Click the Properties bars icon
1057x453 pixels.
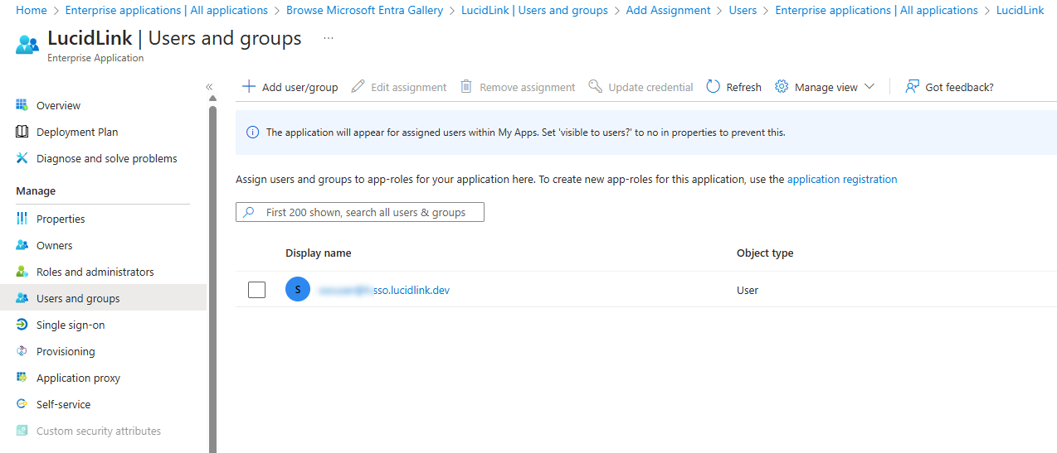pos(22,219)
